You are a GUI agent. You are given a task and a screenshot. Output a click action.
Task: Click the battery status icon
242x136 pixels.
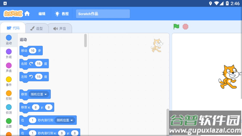(x=227, y=3)
